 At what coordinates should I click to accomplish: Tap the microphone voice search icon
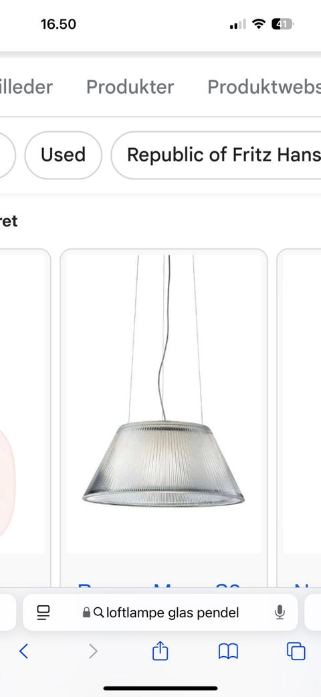[x=280, y=613]
